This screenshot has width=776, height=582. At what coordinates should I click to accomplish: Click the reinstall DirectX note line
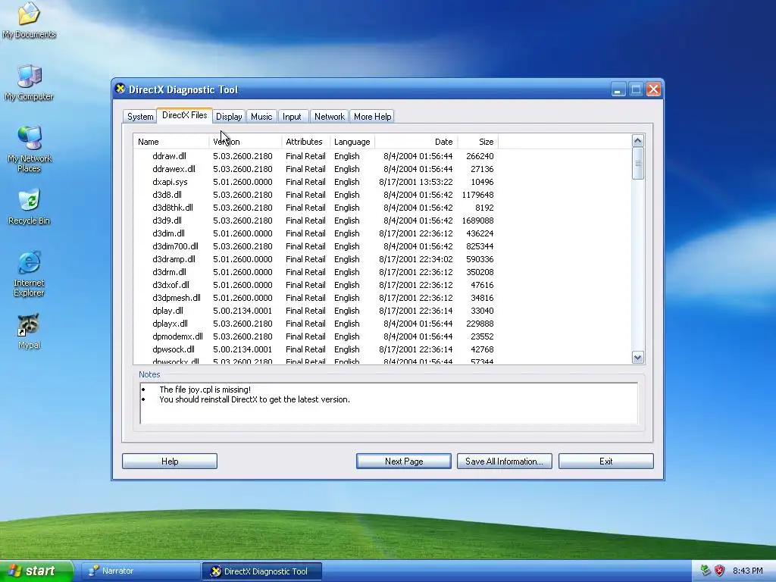(255, 399)
